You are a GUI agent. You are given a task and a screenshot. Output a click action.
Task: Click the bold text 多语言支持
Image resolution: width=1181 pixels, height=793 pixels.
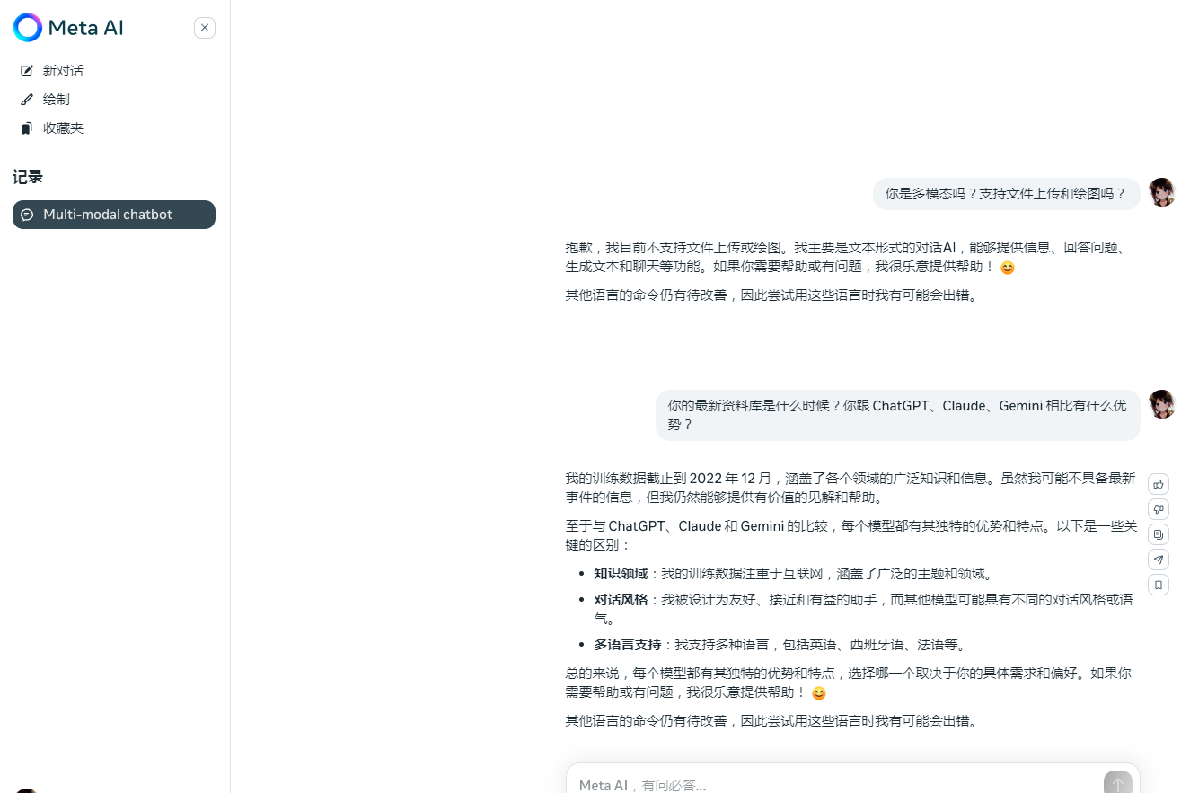[627, 644]
